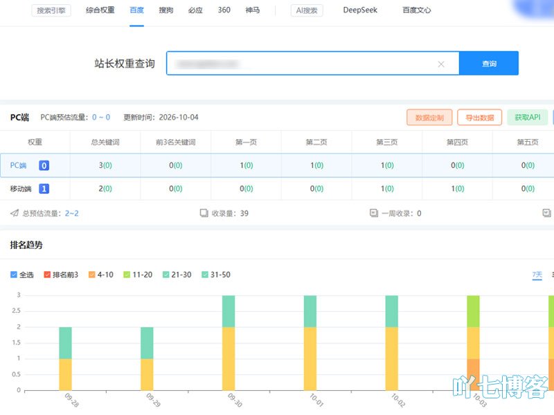This screenshot has height=415, width=554.
Task: Click the 总关键词 column header
Action: pyautogui.click(x=105, y=142)
